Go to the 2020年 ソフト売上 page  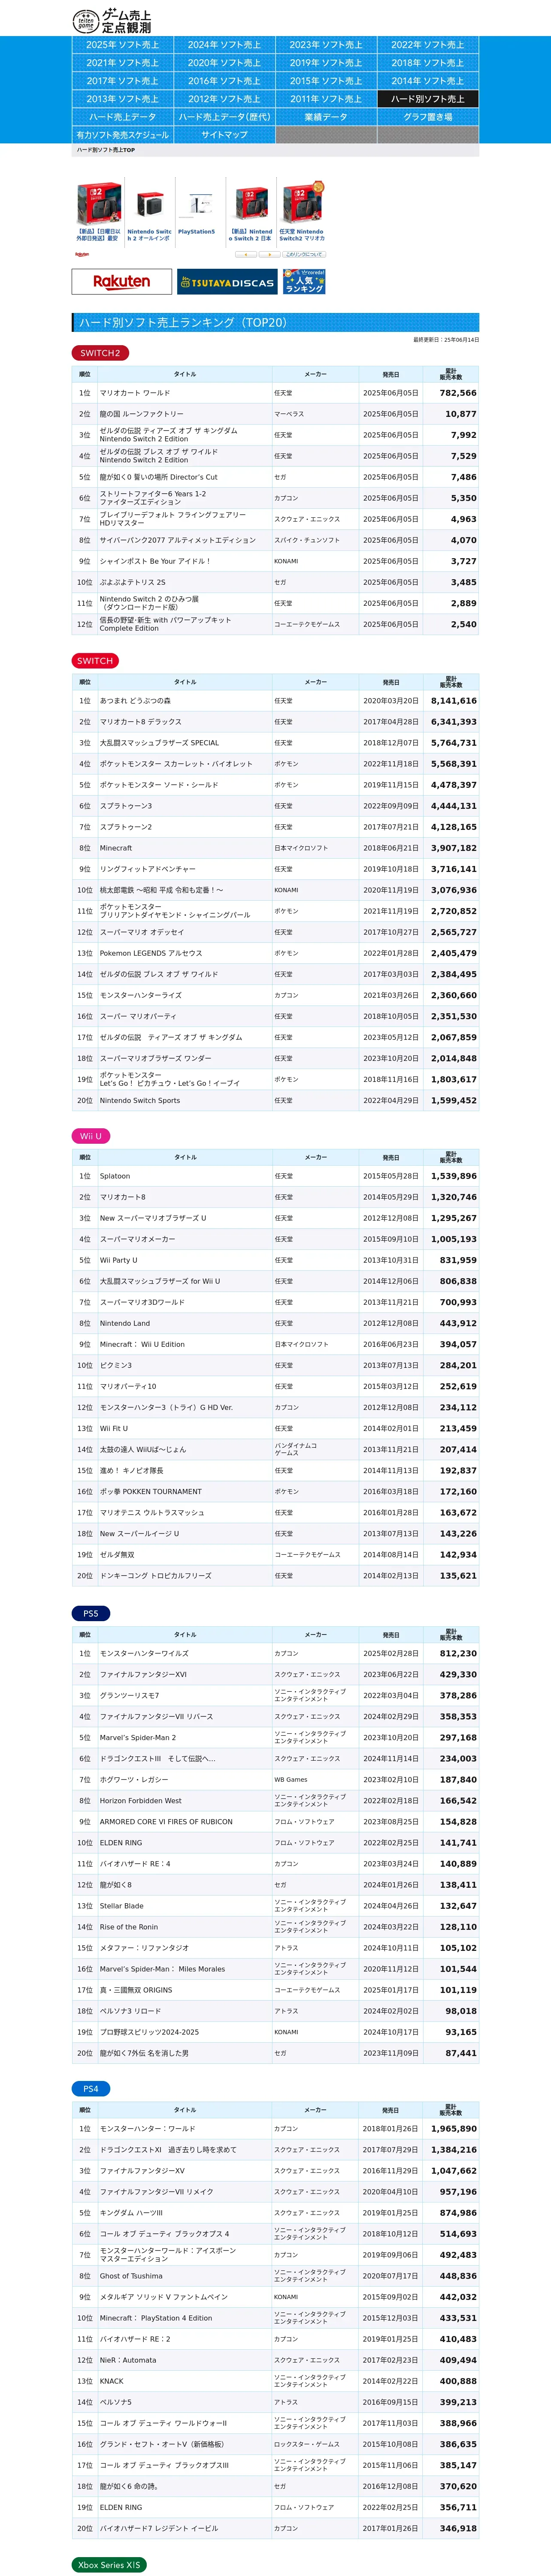click(224, 63)
